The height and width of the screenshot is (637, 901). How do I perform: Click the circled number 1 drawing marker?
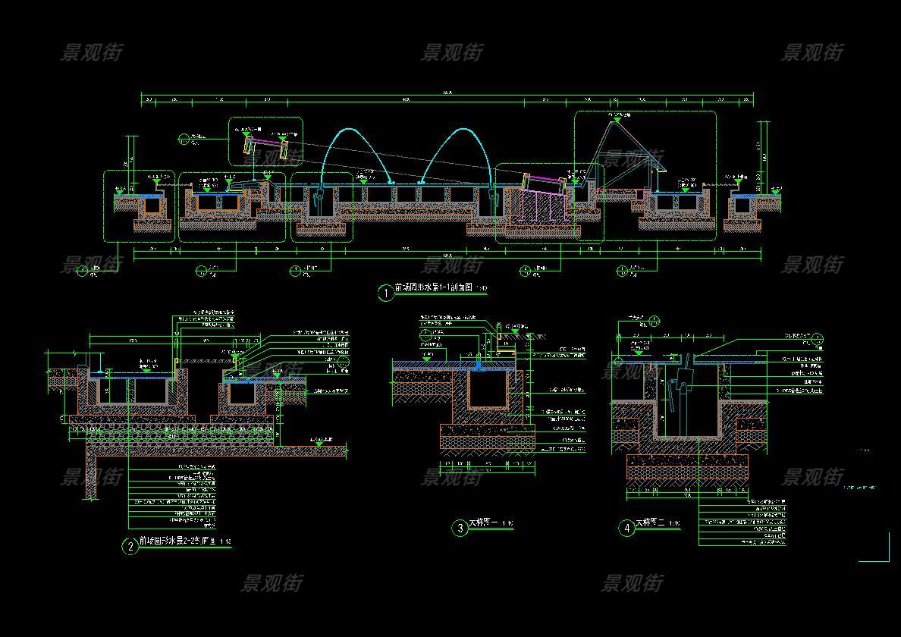[386, 292]
